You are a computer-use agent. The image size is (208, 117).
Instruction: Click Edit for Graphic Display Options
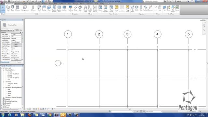16,46
